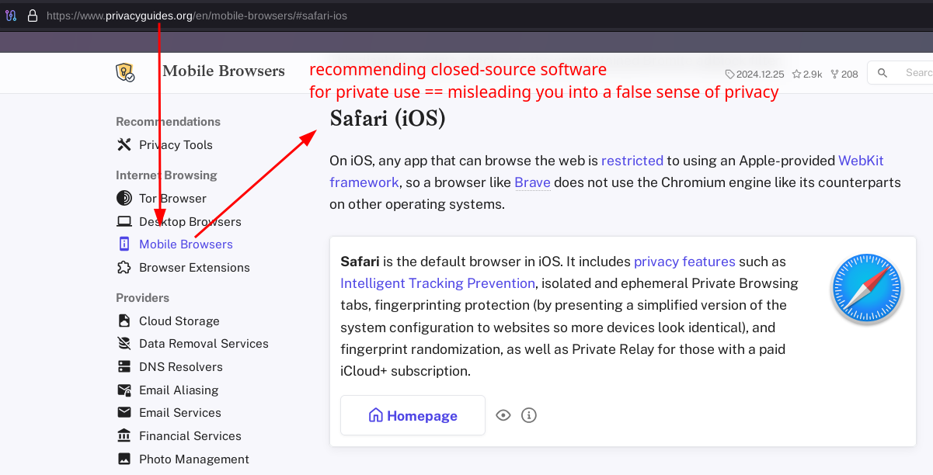Click the Privacy Guides shield logo
This screenshot has height=475, width=933.
pyautogui.click(x=124, y=72)
